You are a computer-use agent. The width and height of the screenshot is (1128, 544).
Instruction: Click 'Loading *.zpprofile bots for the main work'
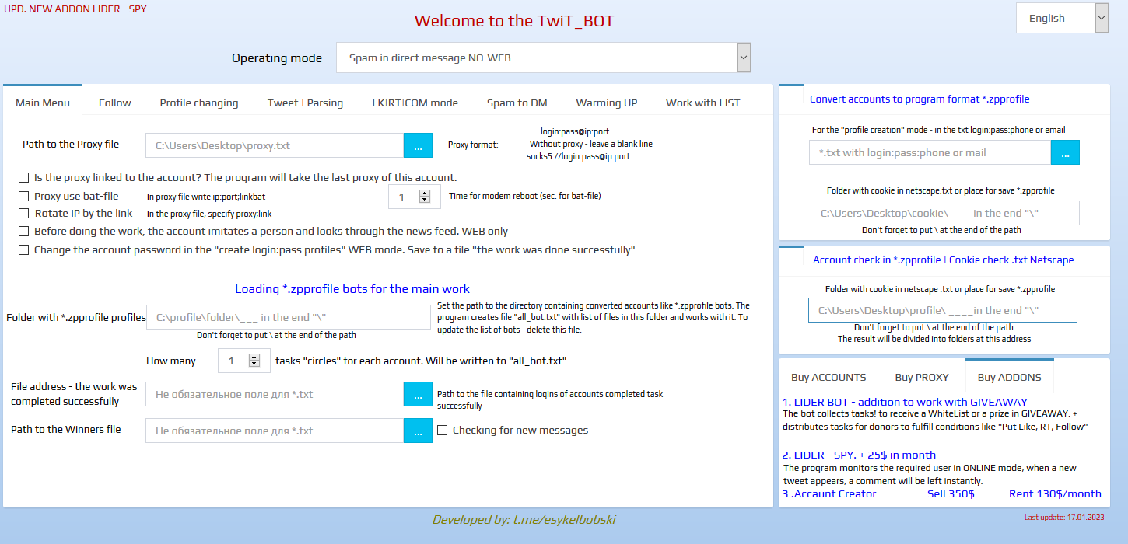[352, 288]
